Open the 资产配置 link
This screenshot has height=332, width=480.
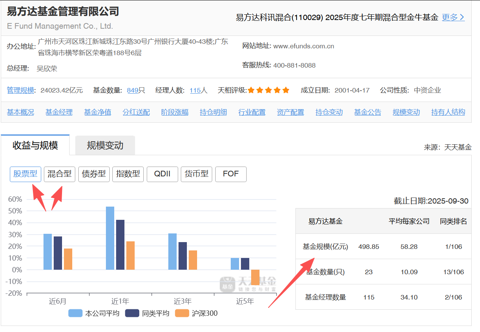point(290,112)
